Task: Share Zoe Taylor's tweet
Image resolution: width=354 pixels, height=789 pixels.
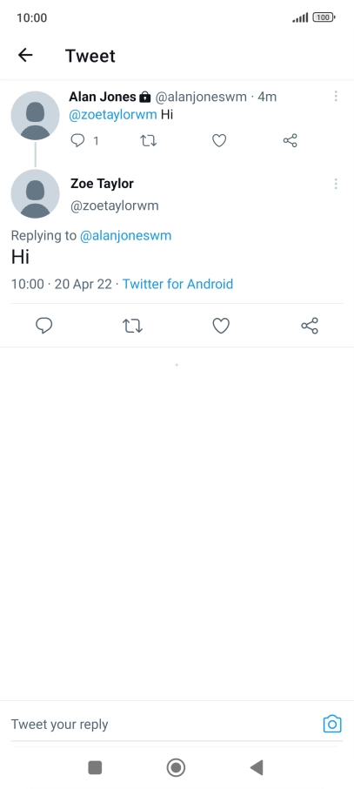Action: [x=310, y=326]
